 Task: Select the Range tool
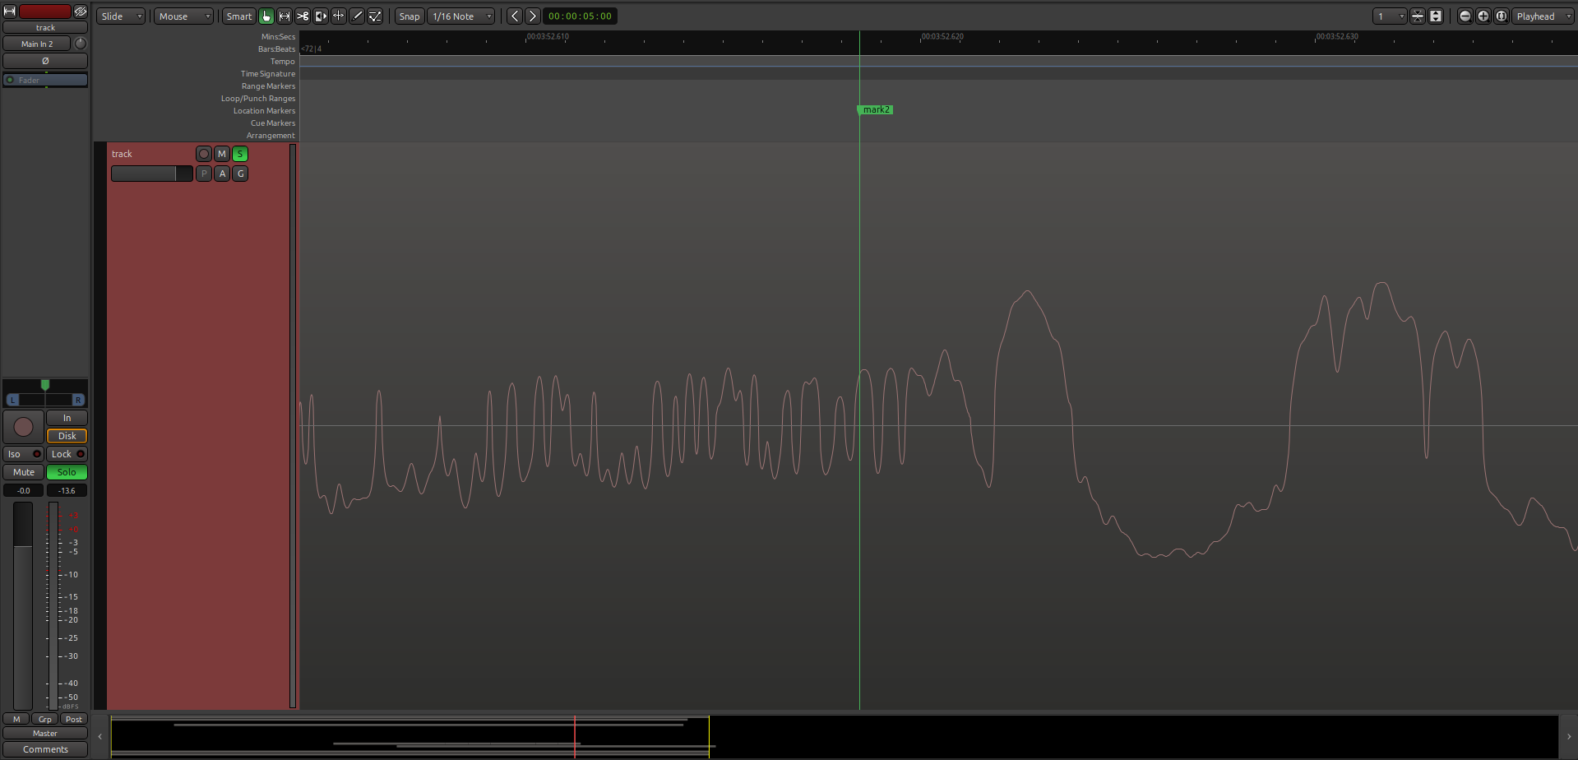(x=285, y=16)
